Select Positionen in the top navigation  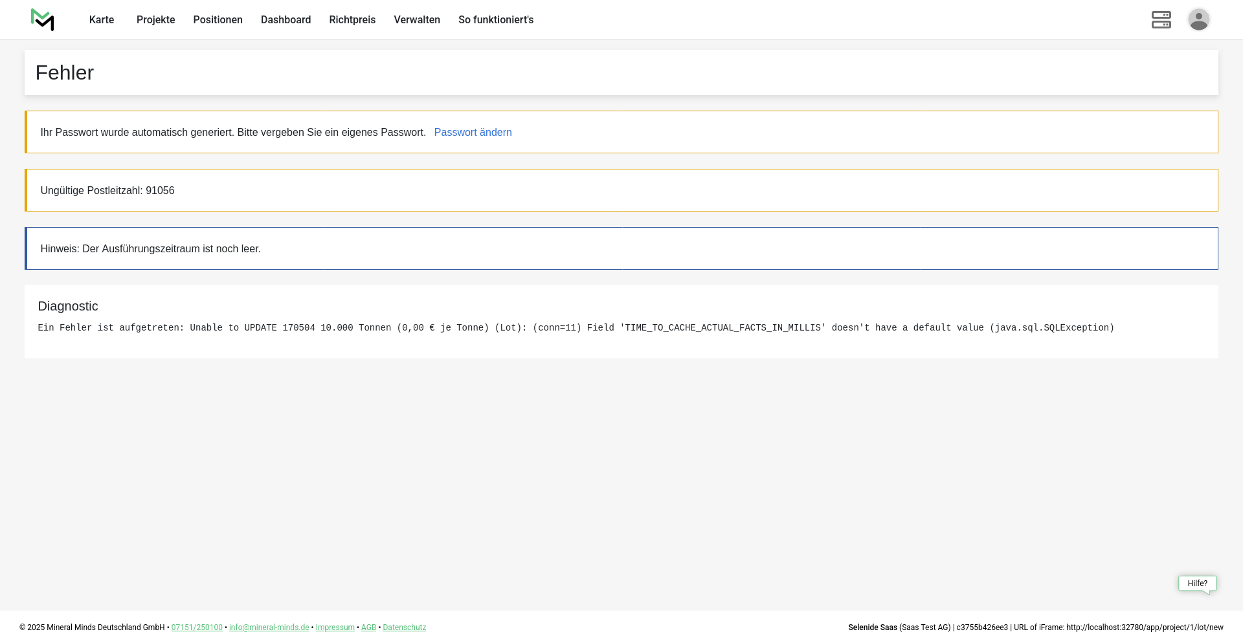pyautogui.click(x=218, y=20)
